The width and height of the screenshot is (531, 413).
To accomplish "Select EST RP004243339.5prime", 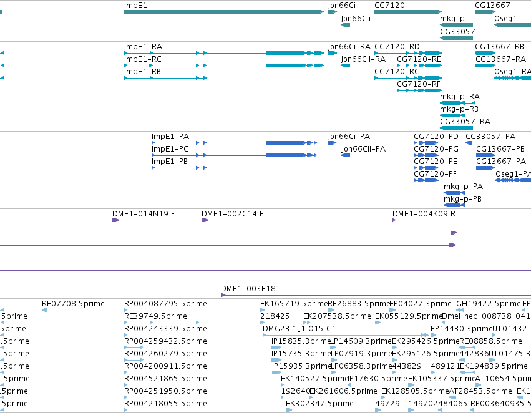I will point(126,335).
